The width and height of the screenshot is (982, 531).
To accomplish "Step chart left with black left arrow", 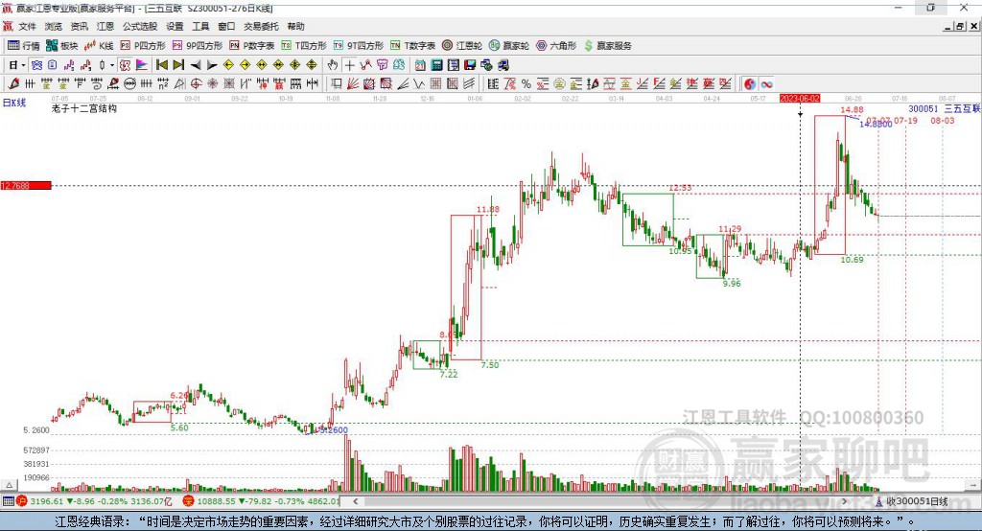I will click(x=196, y=65).
